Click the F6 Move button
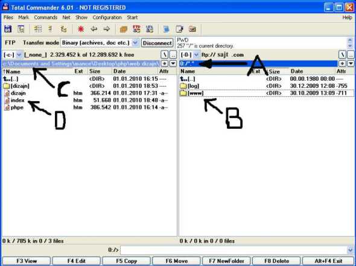This screenshot has width=356, height=266. (176, 261)
